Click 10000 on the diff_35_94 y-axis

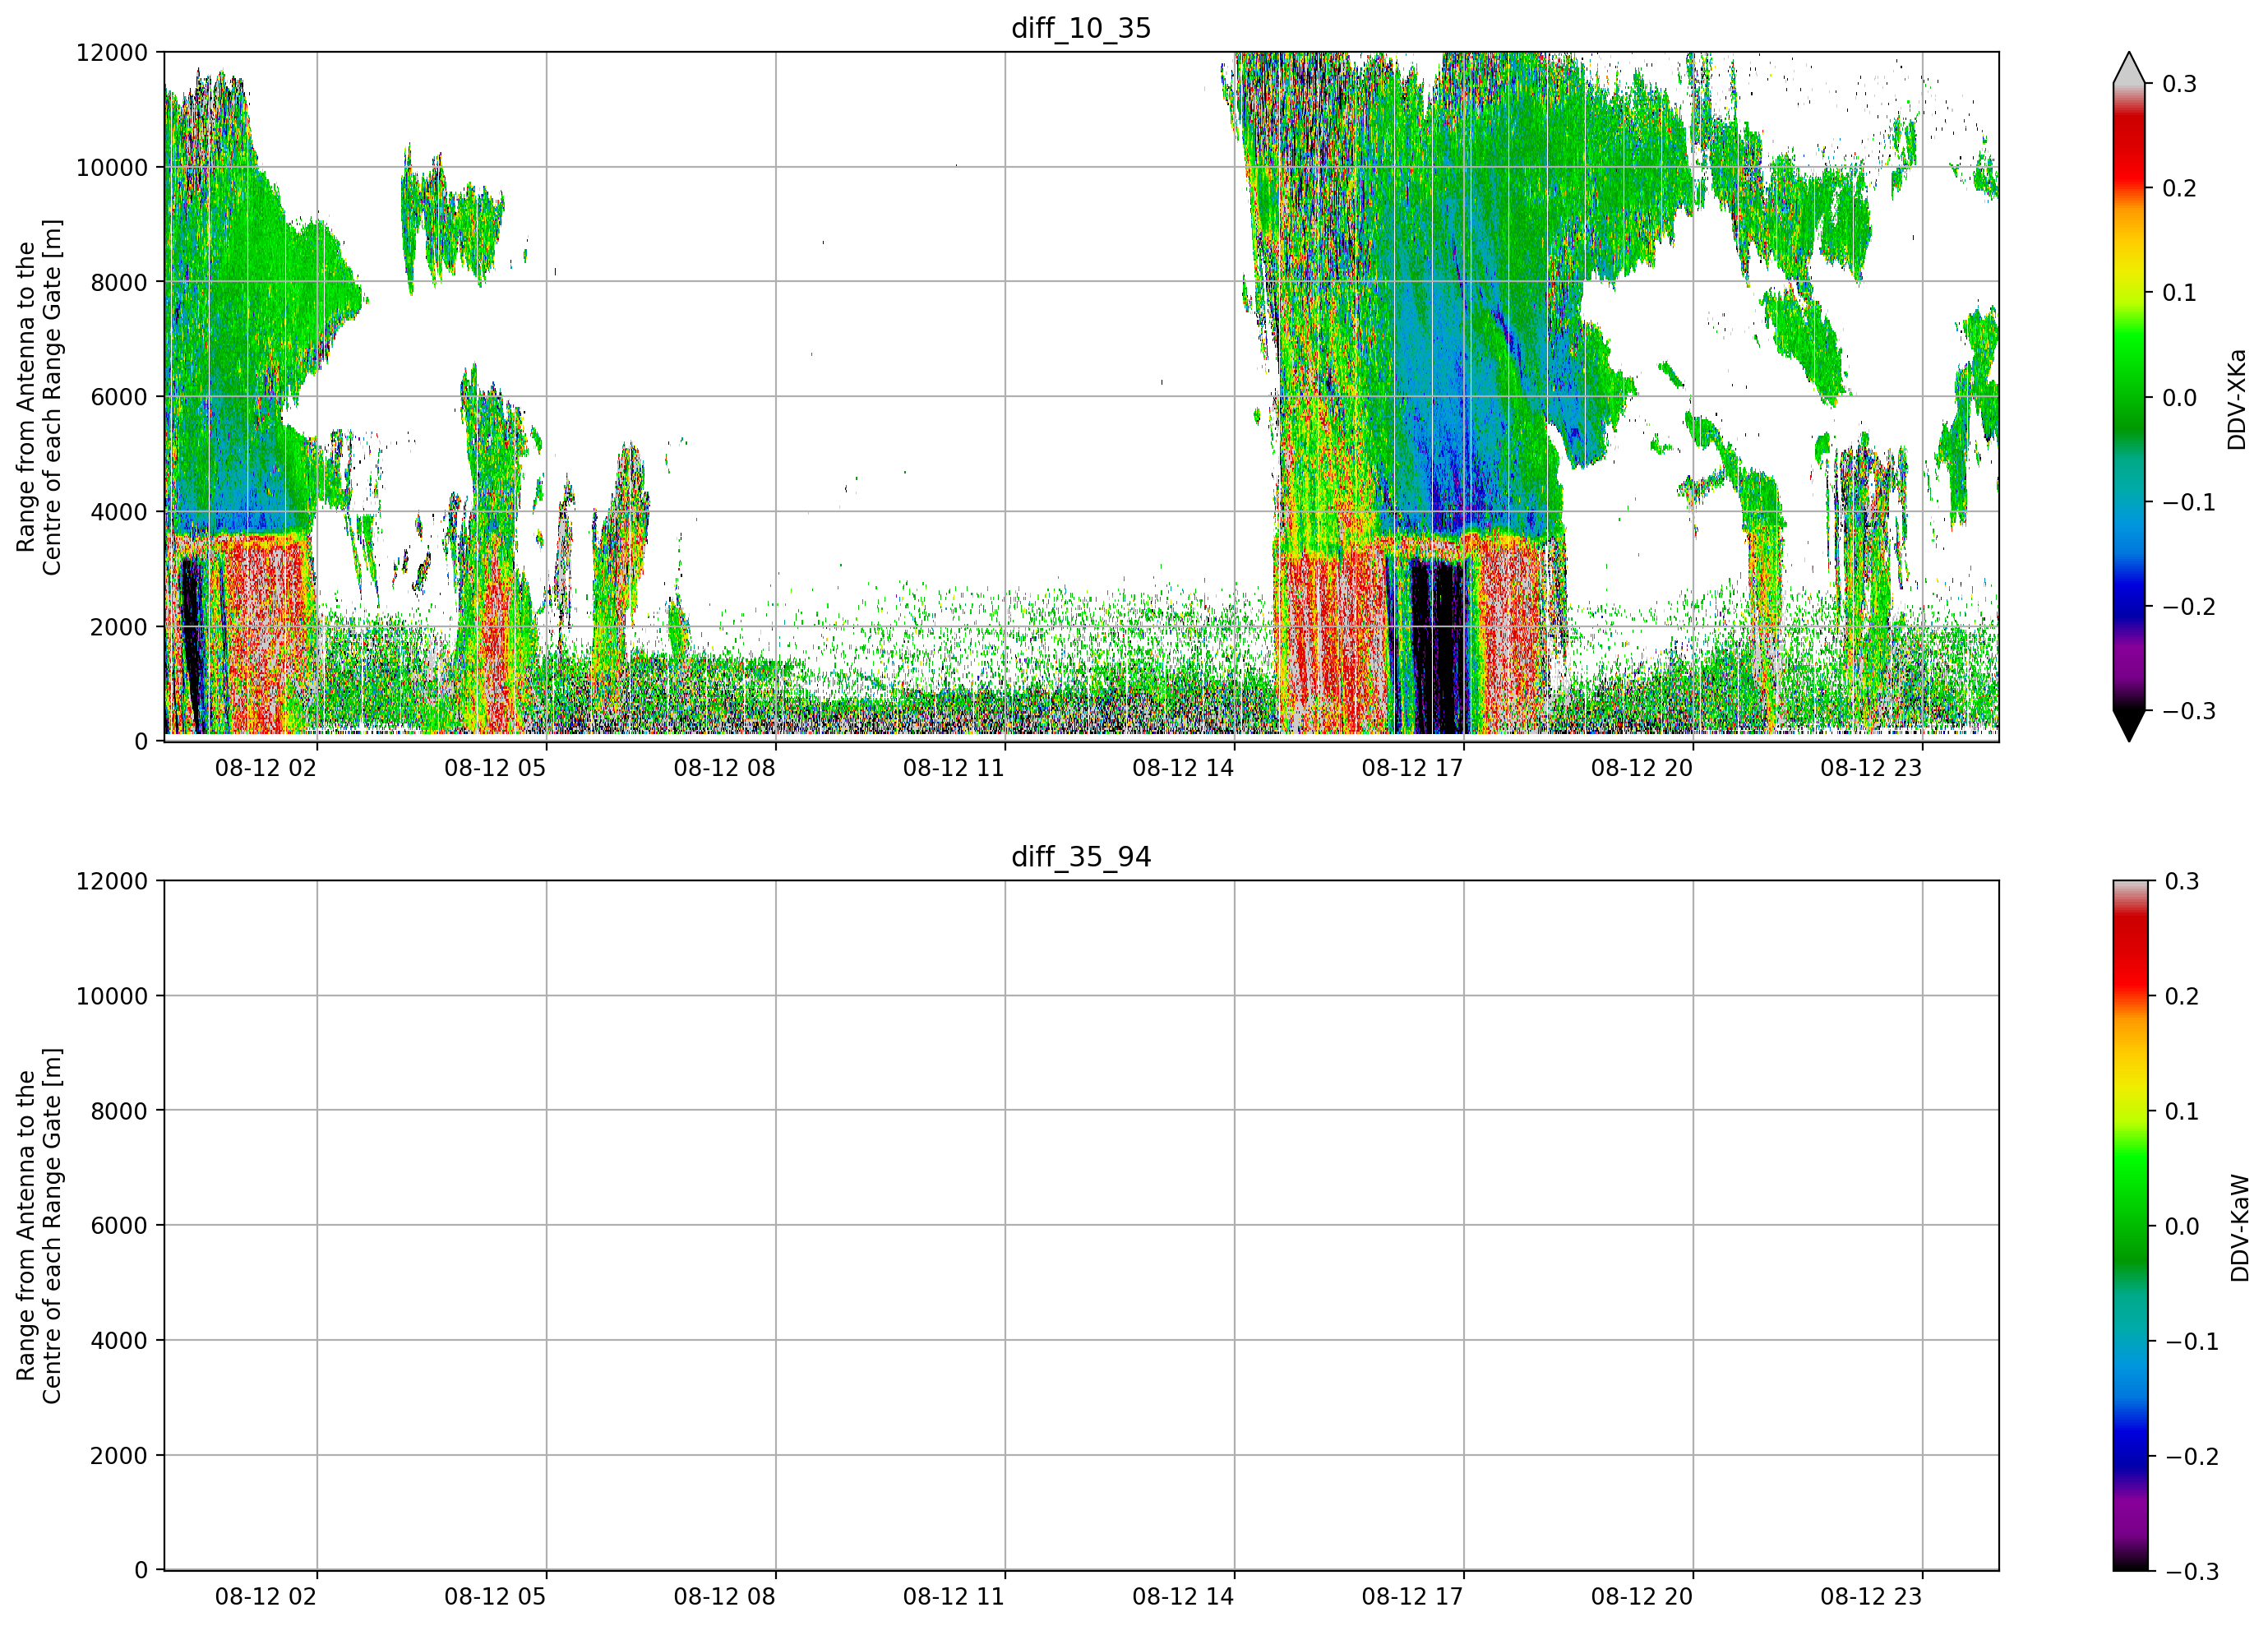(x=112, y=996)
